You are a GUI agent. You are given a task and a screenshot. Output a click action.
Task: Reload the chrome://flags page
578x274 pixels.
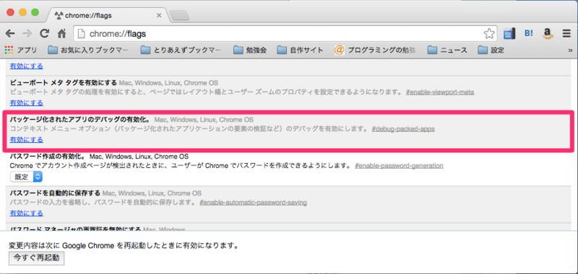[45, 34]
